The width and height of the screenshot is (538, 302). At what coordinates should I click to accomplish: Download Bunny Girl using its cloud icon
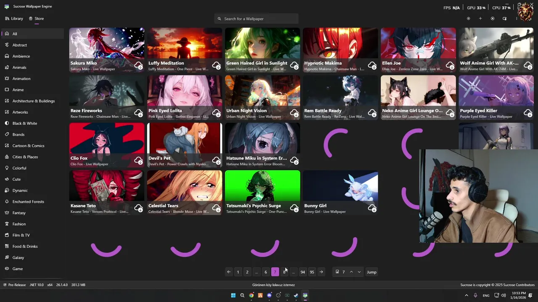372,208
